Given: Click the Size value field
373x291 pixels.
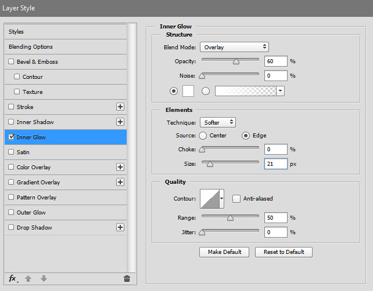Looking at the screenshot, I should (x=276, y=164).
